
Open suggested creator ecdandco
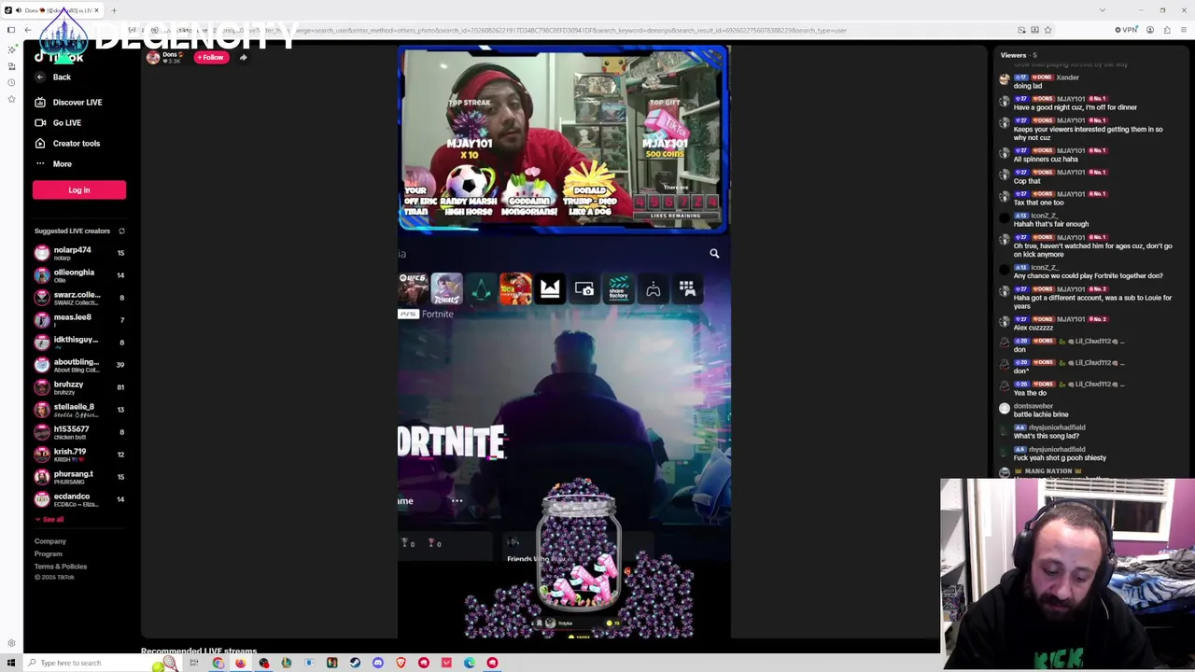click(x=79, y=499)
